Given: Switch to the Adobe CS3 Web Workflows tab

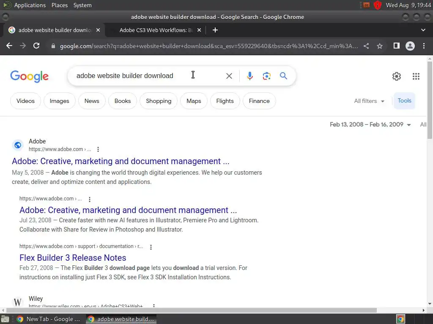Looking at the screenshot, I should point(156,30).
